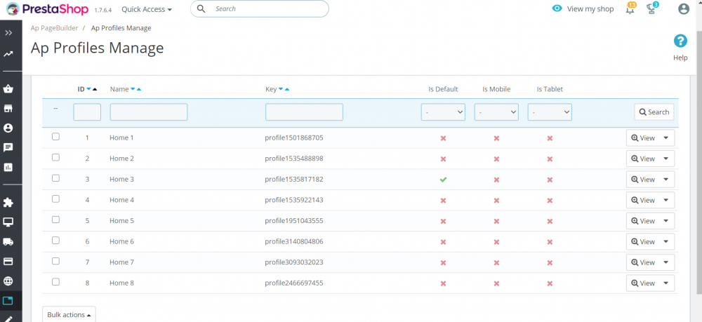Open the Is Tablet filter dropdown

[x=550, y=112]
